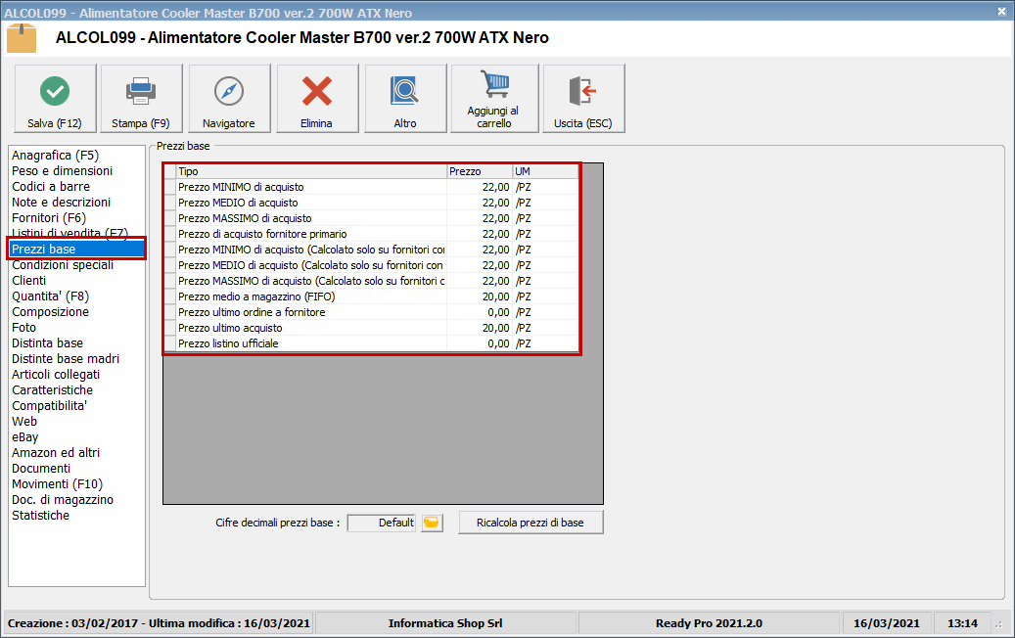Click the Cifre decimali Default field
This screenshot has width=1015, height=638.
(382, 523)
